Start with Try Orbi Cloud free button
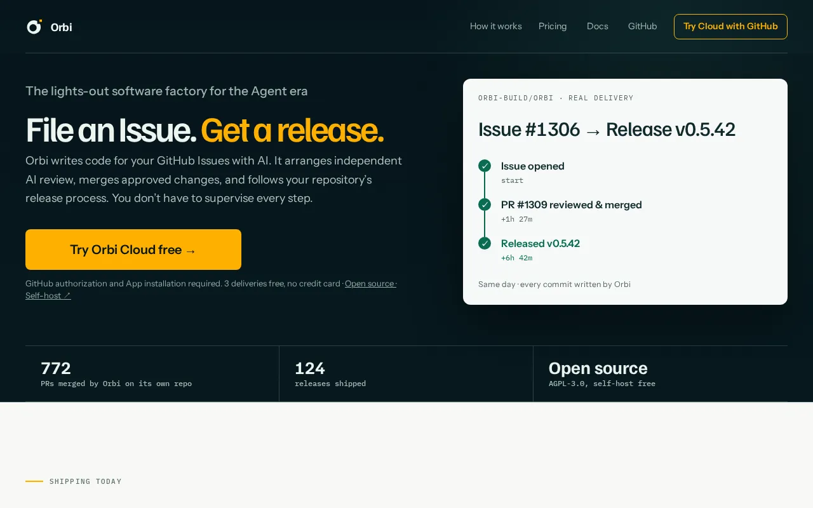 pos(133,250)
